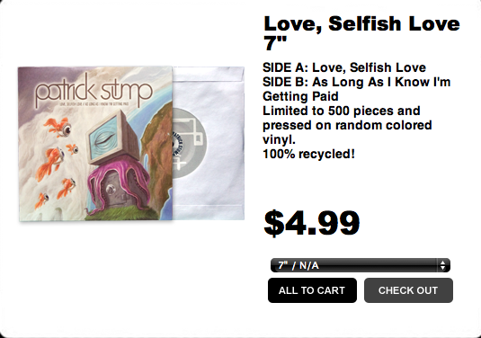The width and height of the screenshot is (481, 338).
Task: Click the CHECK OUT button
Action: pos(408,290)
